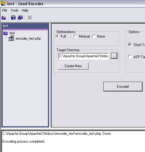The image size is (145, 152).
Task: Click the Add Files toolbar icon
Action: coord(20,18)
